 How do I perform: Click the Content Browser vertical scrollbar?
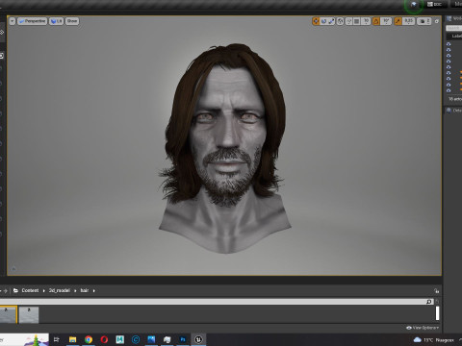coord(437,313)
